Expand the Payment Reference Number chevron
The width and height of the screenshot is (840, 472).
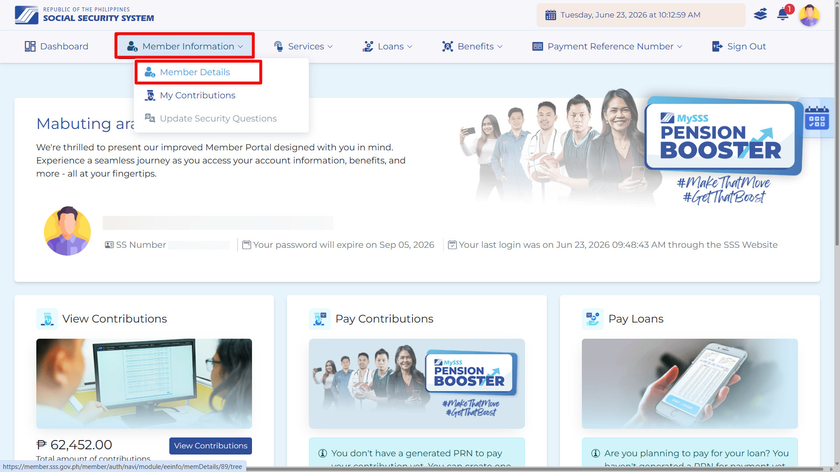click(680, 47)
